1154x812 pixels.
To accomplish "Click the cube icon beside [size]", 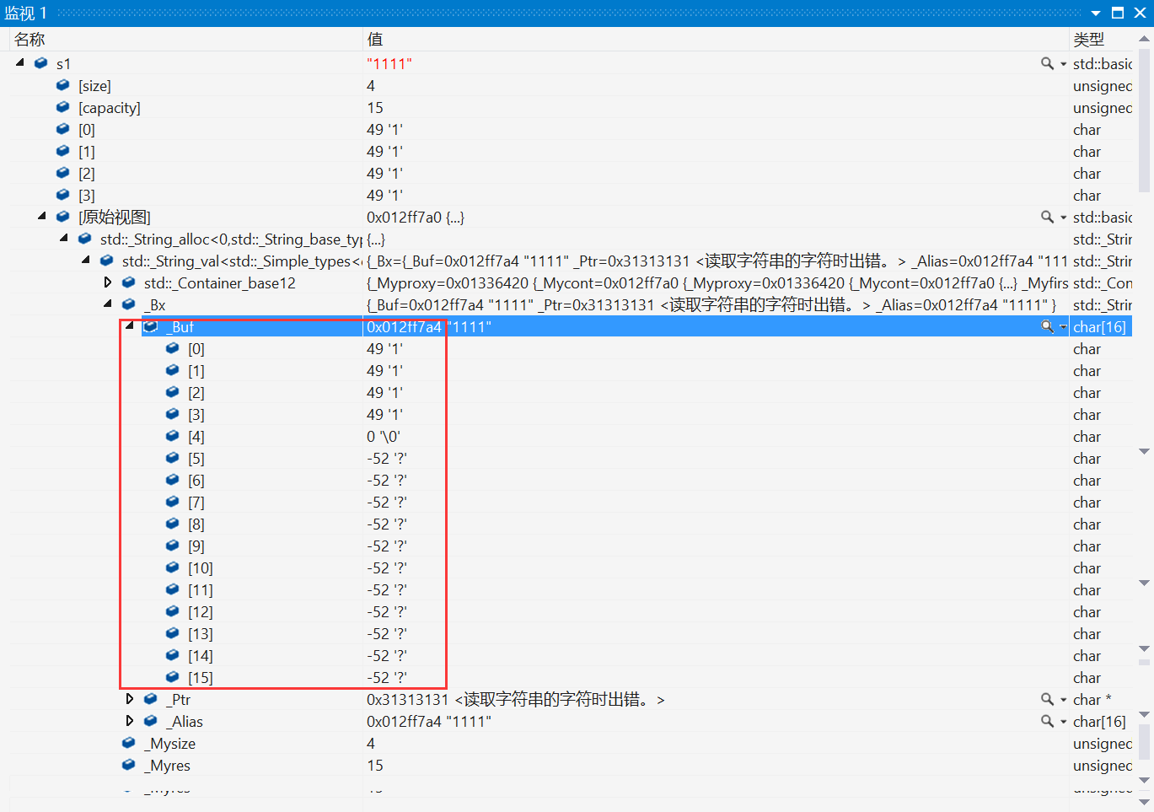I will click(x=62, y=84).
